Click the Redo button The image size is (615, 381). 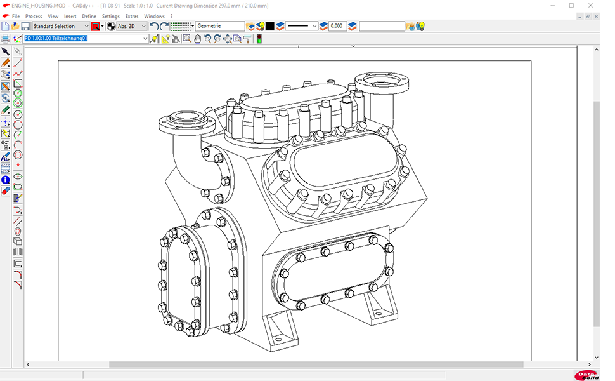(x=163, y=25)
